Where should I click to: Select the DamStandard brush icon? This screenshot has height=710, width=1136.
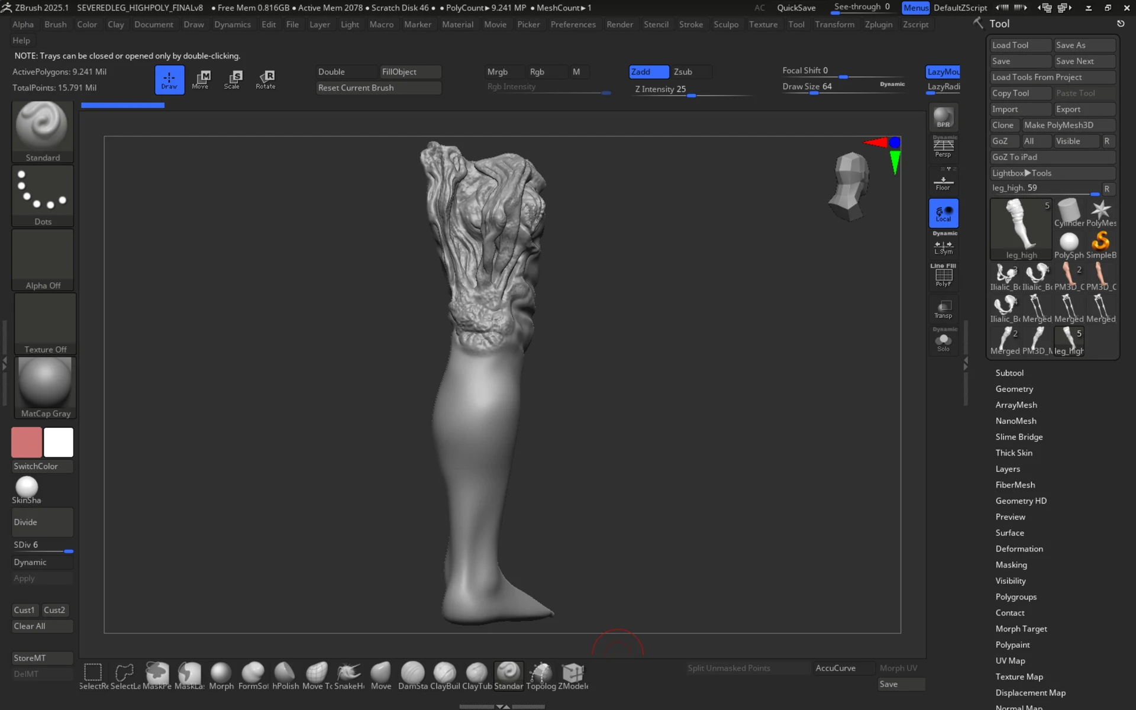[413, 676]
